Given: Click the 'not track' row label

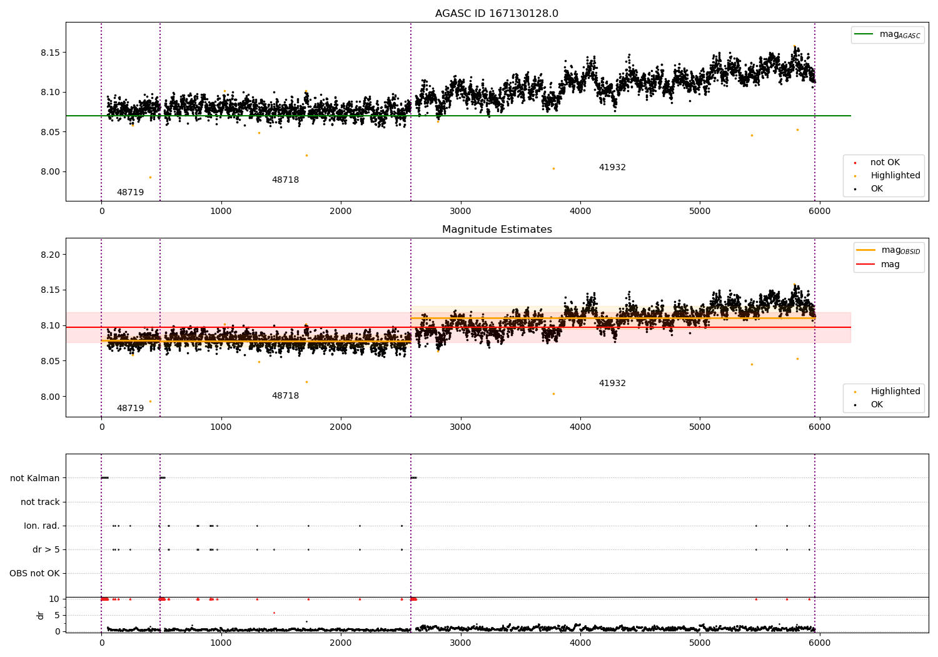Looking at the screenshot, I should [x=40, y=502].
